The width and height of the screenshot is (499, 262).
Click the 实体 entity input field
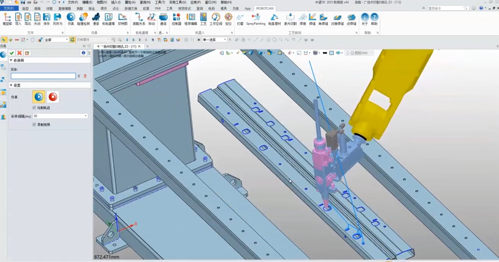pos(43,76)
